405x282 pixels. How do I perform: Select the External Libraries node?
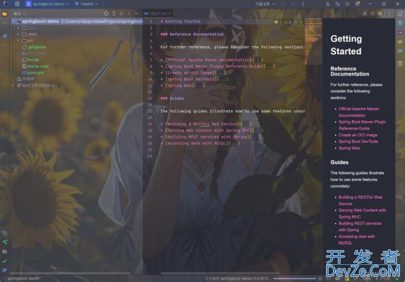point(26,79)
